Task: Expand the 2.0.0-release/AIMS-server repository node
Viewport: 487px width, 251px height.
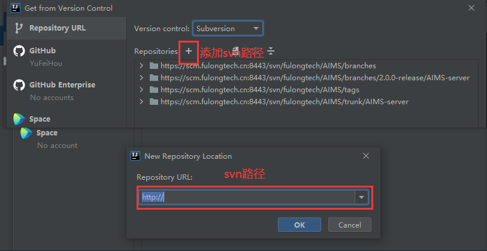Action: coord(141,78)
